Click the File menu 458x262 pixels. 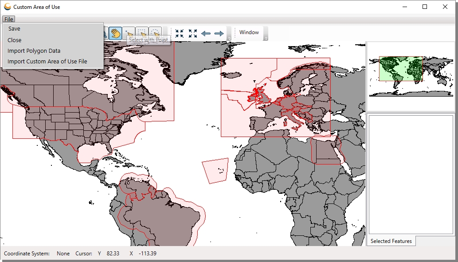coord(8,19)
